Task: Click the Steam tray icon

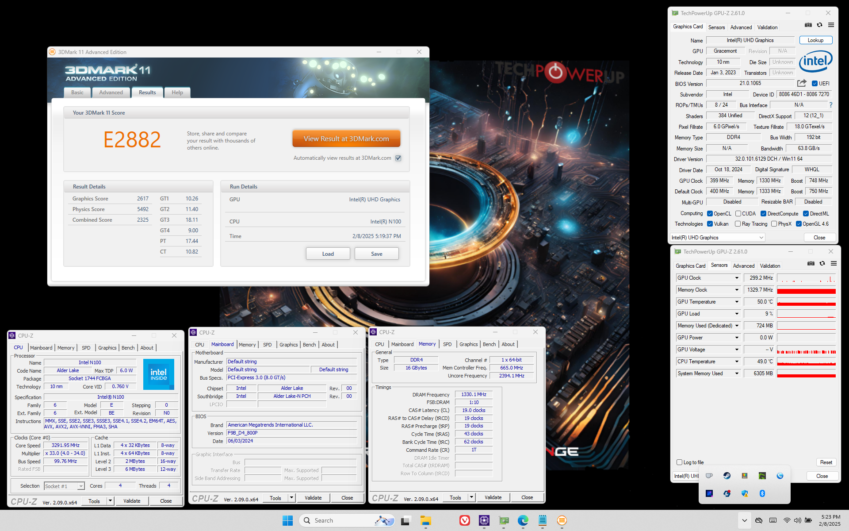Action: pos(727,476)
